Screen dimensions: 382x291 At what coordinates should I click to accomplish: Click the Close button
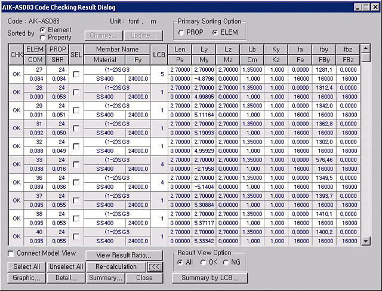[x=144, y=278]
